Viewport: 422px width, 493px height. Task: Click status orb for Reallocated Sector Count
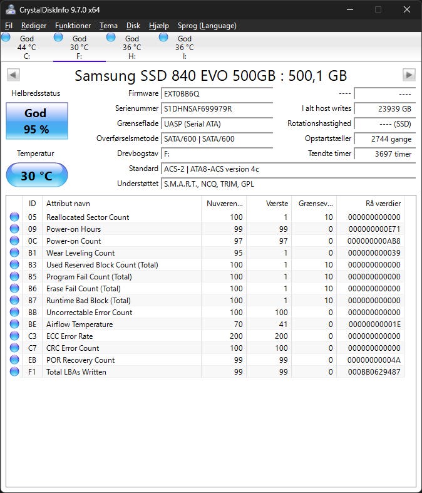[x=14, y=217]
